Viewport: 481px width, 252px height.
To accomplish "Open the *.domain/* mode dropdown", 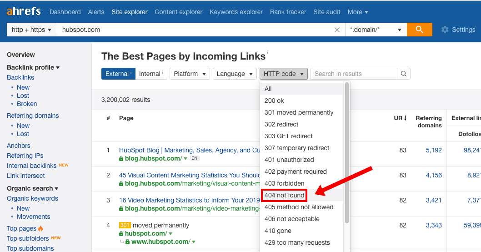I will pyautogui.click(x=376, y=30).
